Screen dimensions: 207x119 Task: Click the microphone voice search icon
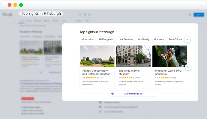click(85, 15)
